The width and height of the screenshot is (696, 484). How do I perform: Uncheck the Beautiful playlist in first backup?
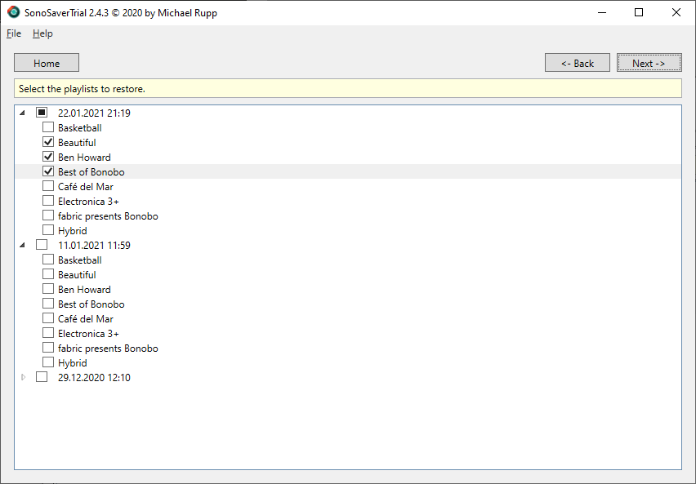click(47, 142)
